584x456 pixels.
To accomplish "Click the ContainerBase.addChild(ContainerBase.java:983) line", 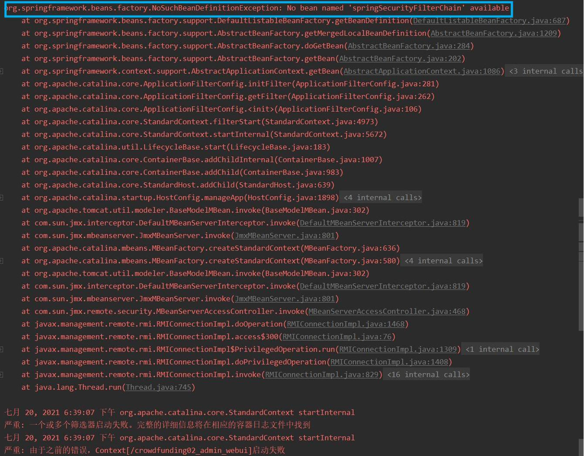I will coord(182,172).
